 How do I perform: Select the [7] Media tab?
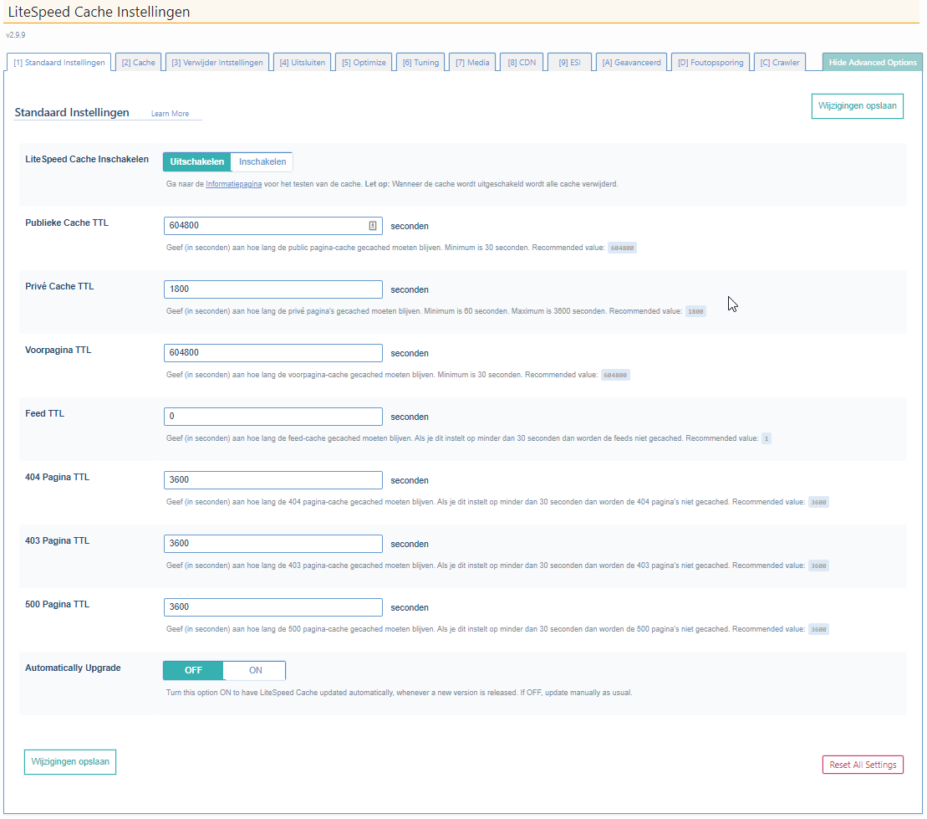[x=472, y=62]
